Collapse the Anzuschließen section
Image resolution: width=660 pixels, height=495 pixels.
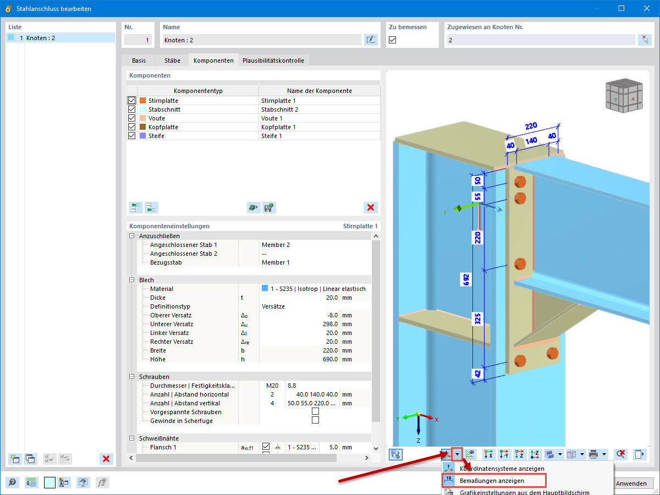point(132,236)
